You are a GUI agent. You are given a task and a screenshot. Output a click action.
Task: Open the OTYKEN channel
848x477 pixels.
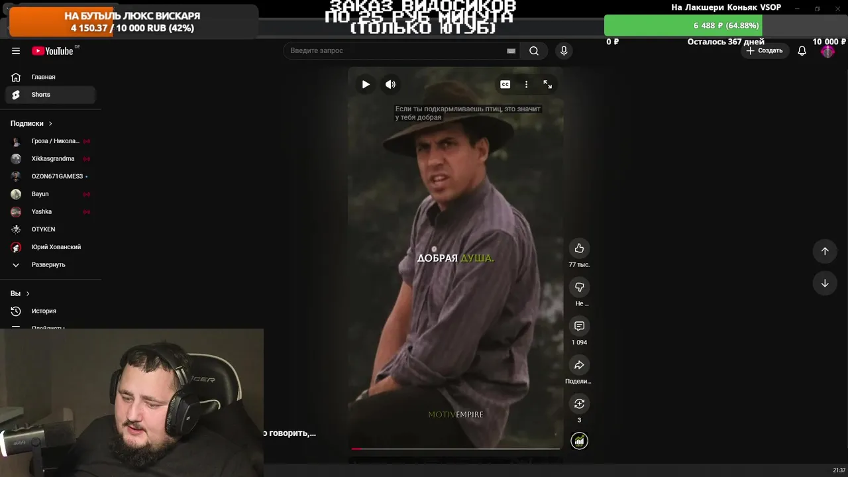(50, 229)
